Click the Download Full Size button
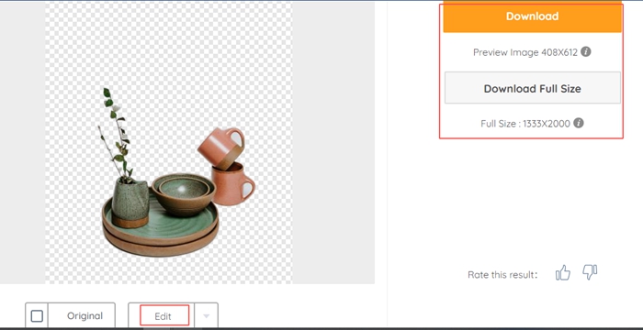The height and width of the screenshot is (330, 643). (532, 88)
